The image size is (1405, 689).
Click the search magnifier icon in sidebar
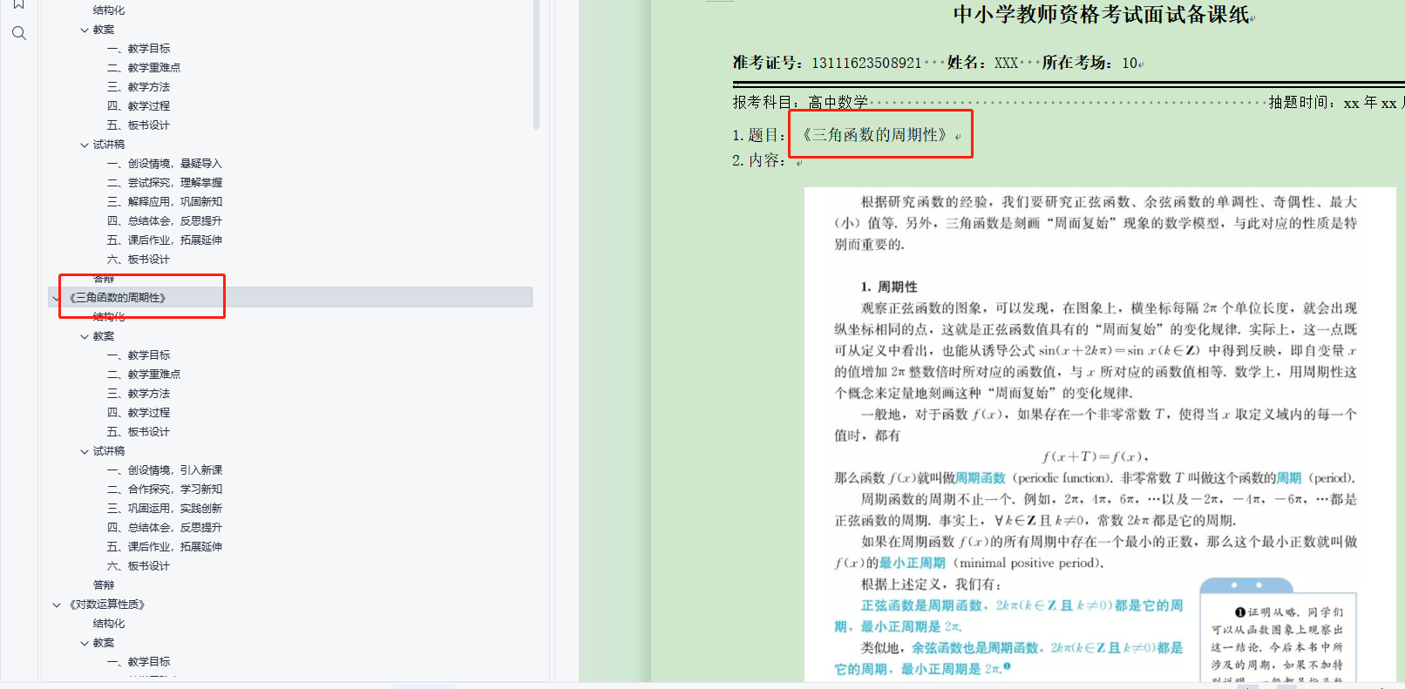(x=19, y=34)
